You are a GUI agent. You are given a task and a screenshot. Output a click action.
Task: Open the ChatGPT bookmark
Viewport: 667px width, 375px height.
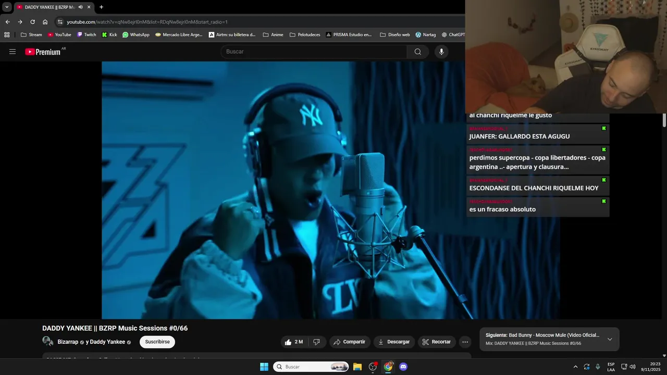(x=453, y=35)
